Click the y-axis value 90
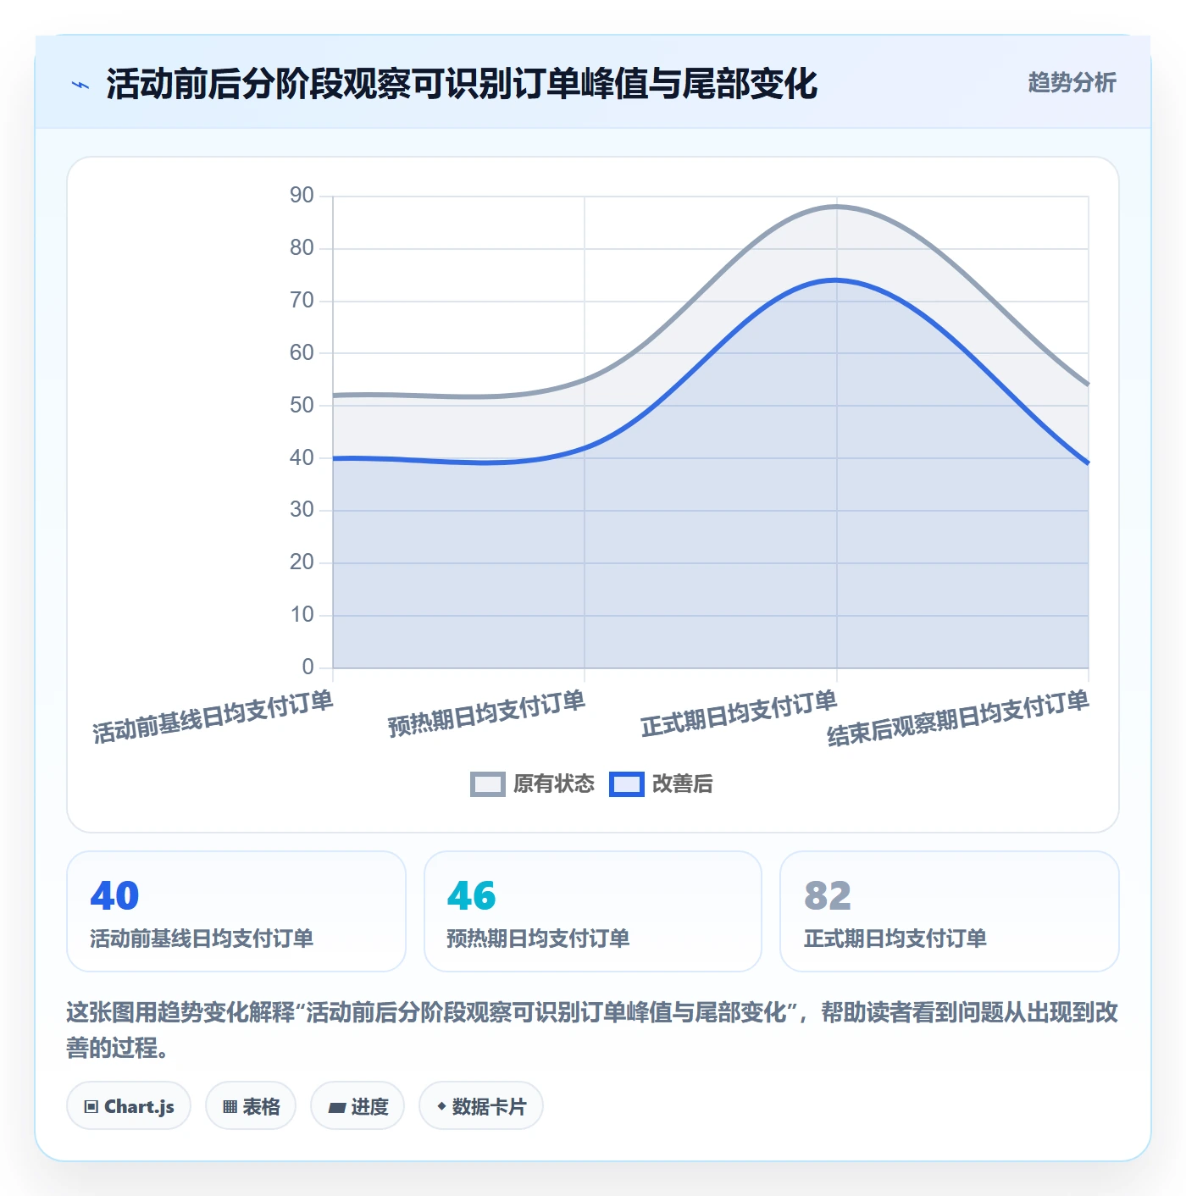Viewport: 1186px width, 1196px height. [x=302, y=196]
